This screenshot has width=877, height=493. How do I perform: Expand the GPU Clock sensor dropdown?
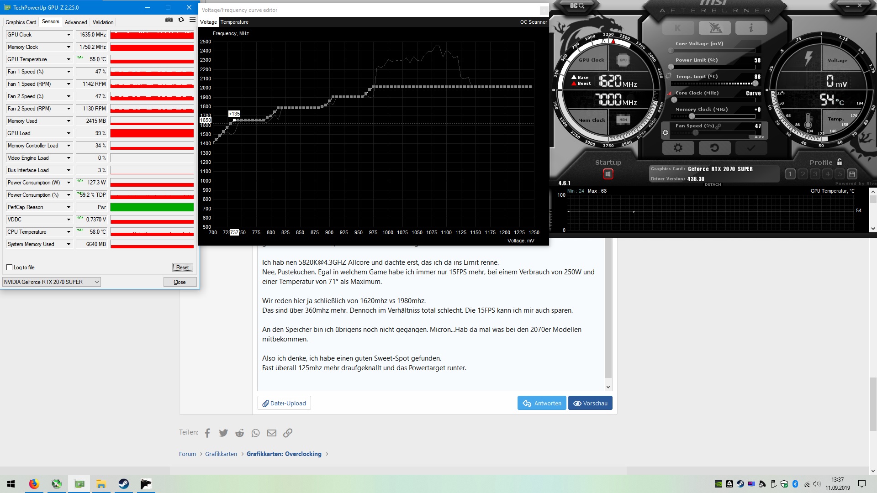(x=69, y=35)
